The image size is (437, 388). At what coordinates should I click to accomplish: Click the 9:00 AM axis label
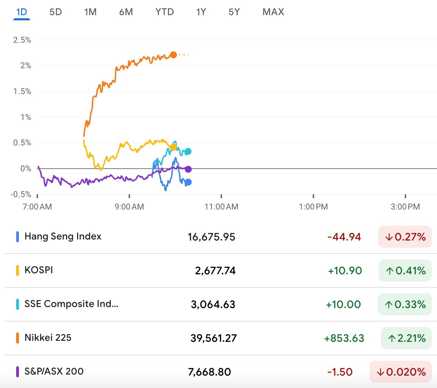(129, 207)
